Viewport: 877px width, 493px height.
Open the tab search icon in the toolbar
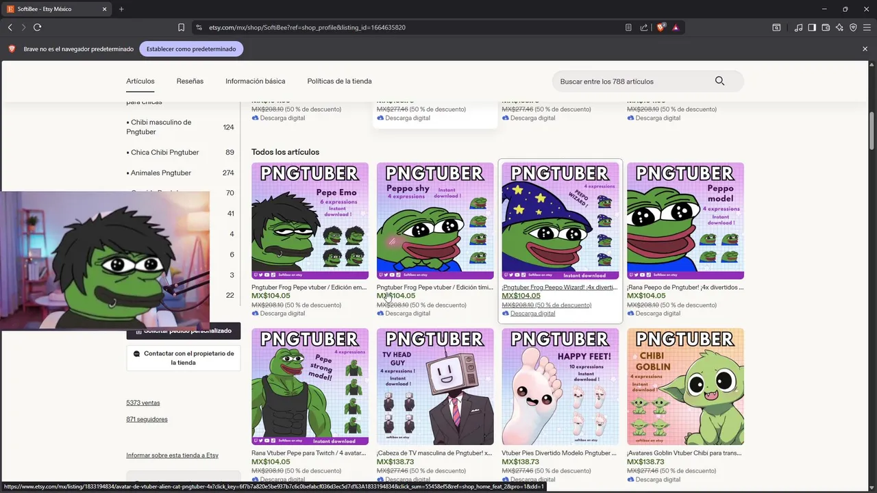click(x=776, y=27)
